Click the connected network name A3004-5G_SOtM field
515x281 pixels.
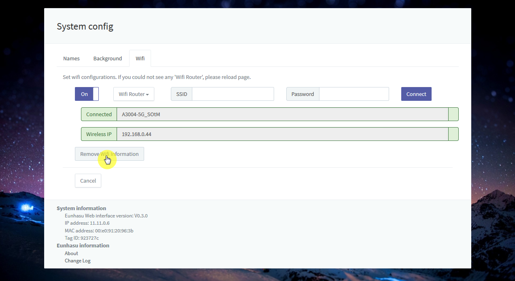282,114
